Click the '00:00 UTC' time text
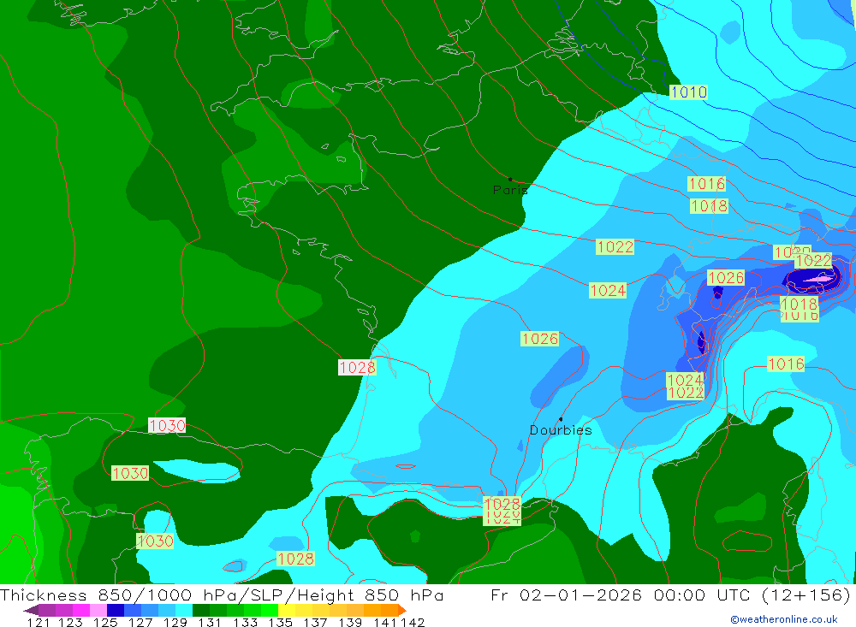 704,594
